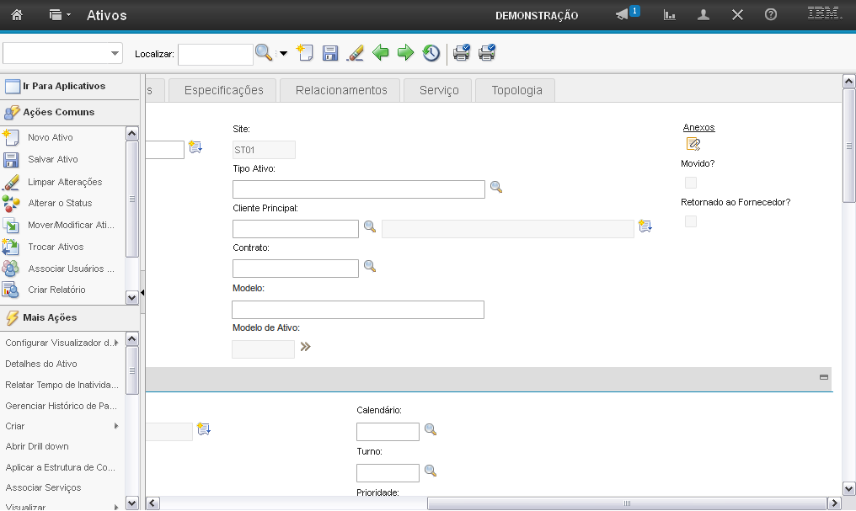Switch to the Especificações tab
The width and height of the screenshot is (856, 511).
[x=223, y=90]
